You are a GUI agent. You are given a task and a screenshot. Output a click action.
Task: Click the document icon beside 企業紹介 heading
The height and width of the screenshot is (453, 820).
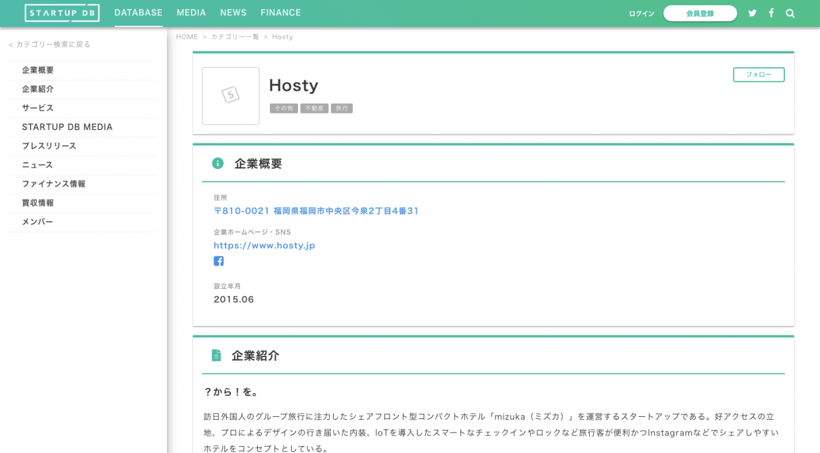216,355
